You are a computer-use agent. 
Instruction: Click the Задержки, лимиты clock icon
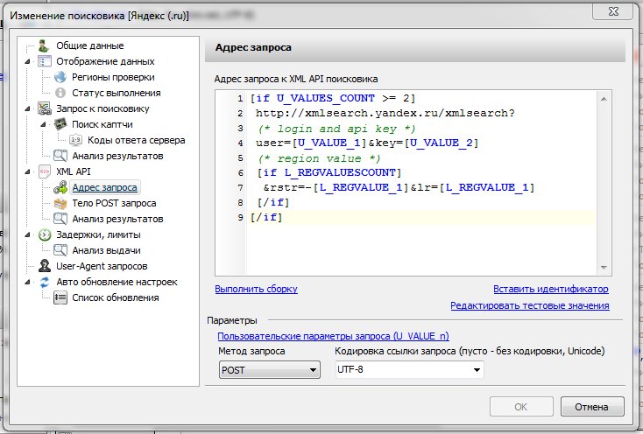click(45, 234)
